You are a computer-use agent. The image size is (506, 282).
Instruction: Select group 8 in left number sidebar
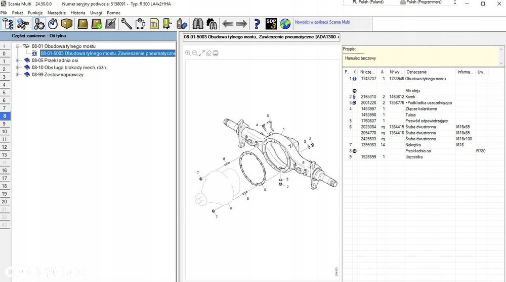(x=5, y=116)
